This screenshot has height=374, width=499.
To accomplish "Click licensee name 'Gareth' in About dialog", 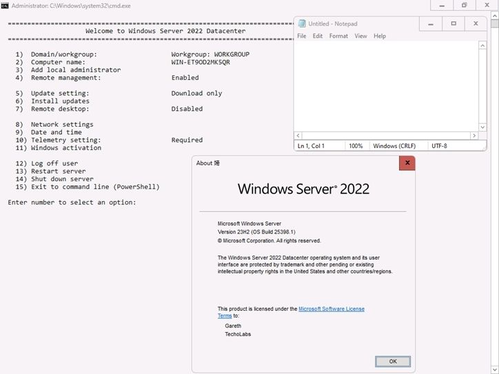I will [x=233, y=326].
